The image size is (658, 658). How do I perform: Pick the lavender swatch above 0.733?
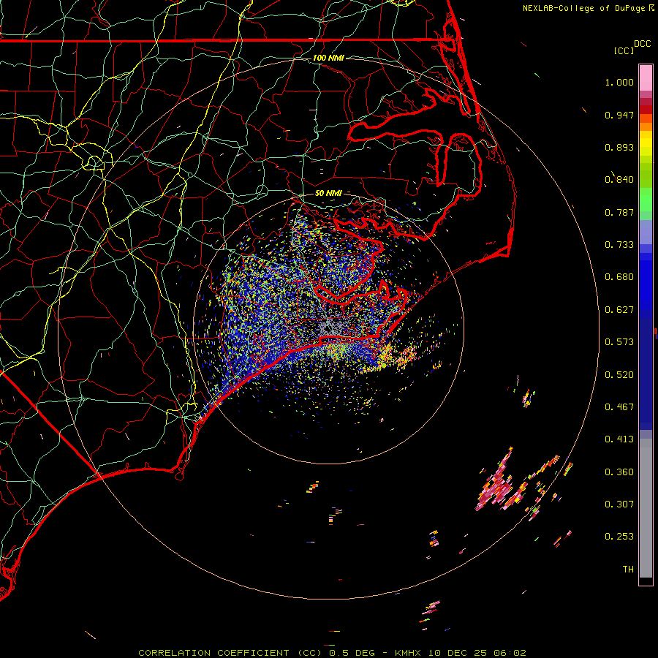[x=646, y=232]
